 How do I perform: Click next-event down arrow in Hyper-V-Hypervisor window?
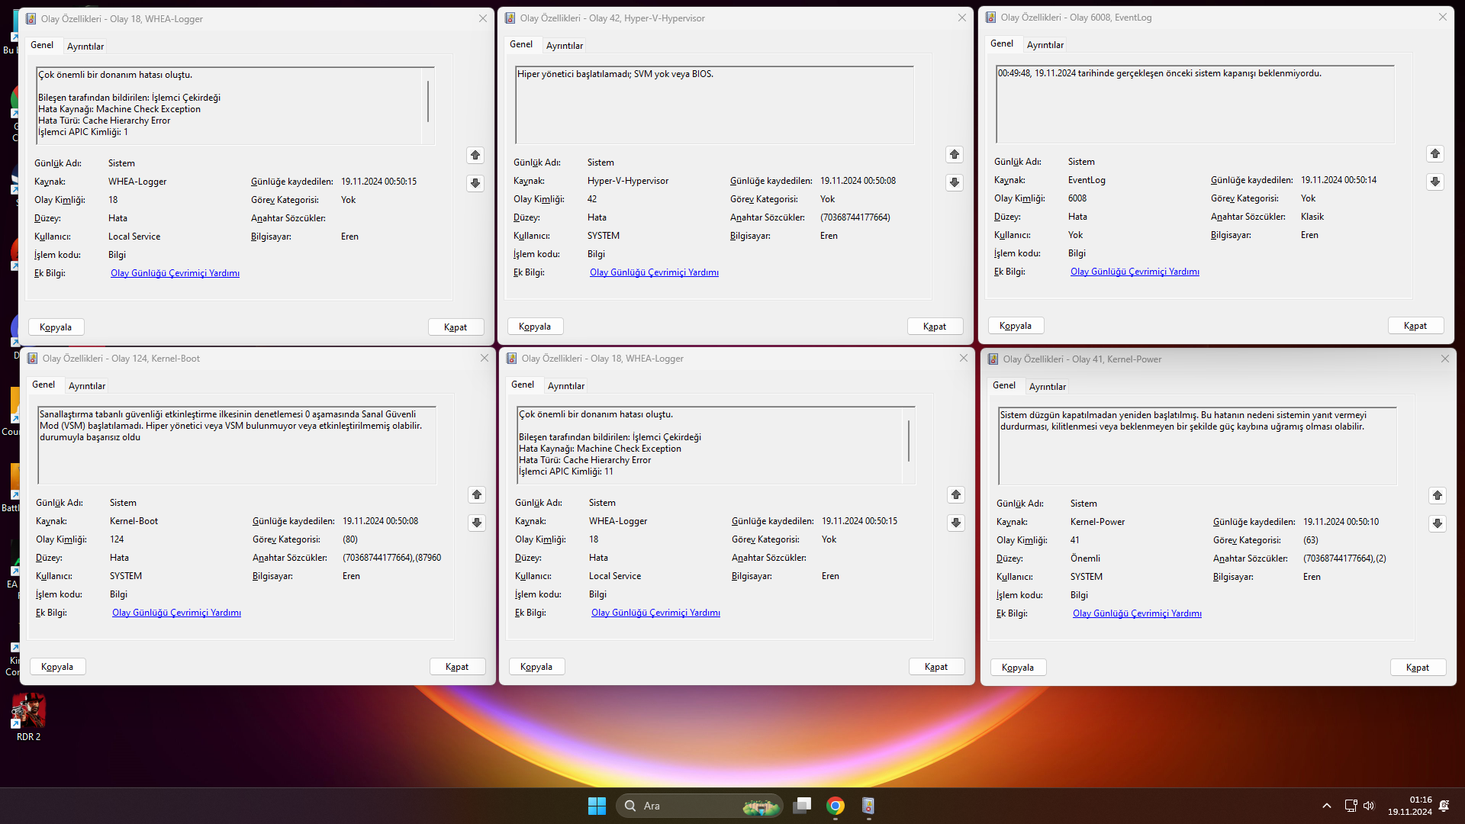[x=955, y=182]
